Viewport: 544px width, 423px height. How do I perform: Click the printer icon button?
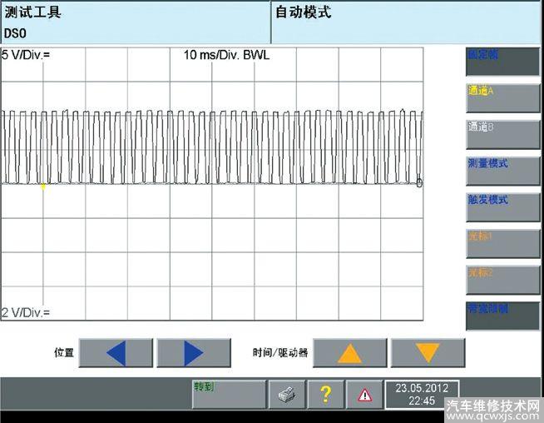pyautogui.click(x=287, y=394)
